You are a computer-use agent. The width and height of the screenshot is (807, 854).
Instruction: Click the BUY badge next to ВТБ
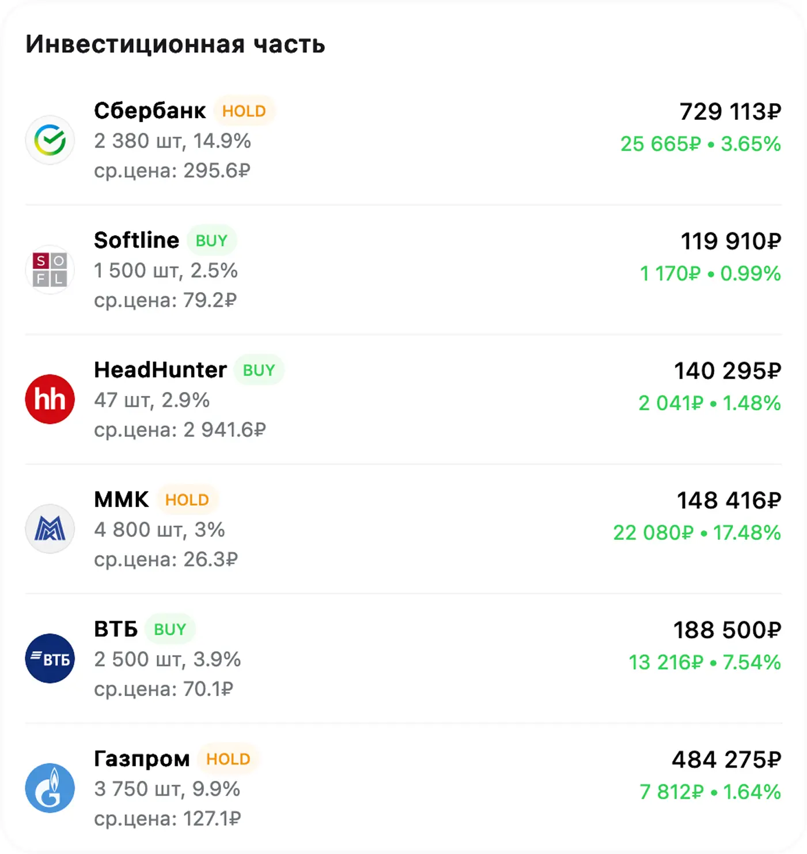click(x=170, y=629)
